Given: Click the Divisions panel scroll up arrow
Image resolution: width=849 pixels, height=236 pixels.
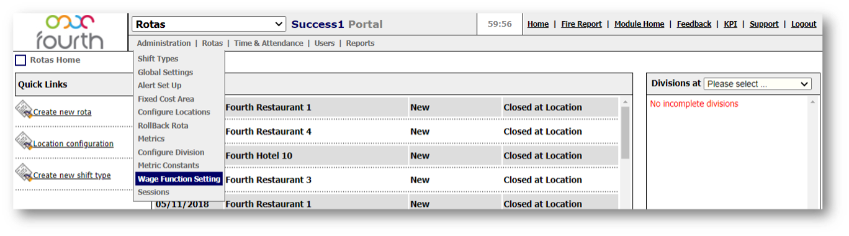Looking at the screenshot, I should [x=813, y=102].
